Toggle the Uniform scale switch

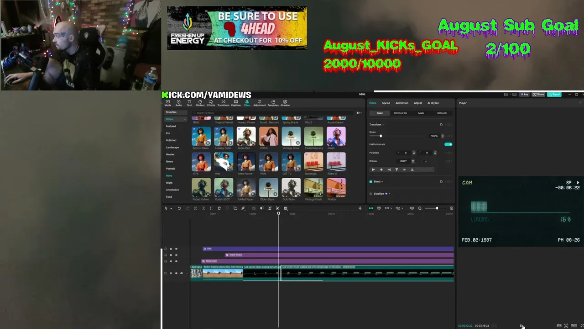(x=448, y=144)
